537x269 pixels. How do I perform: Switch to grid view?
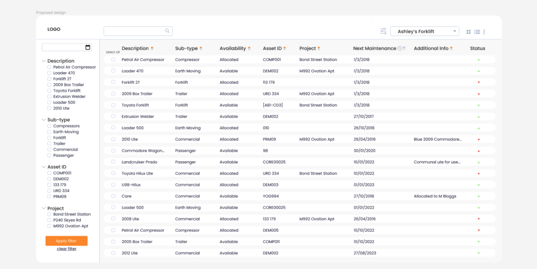(469, 32)
